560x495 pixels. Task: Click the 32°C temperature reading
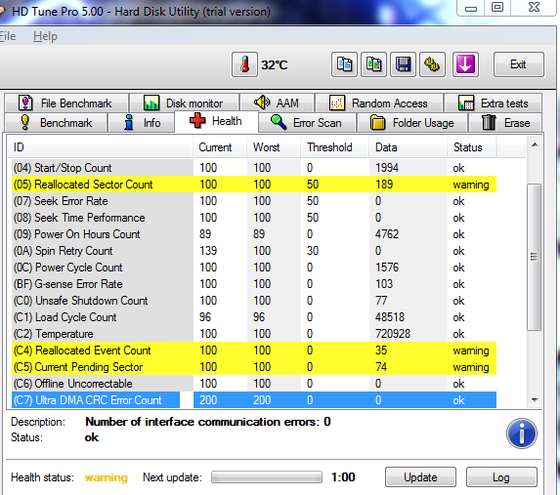(x=275, y=65)
